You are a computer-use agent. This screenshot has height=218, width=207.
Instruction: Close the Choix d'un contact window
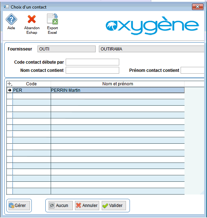pos(197,7)
